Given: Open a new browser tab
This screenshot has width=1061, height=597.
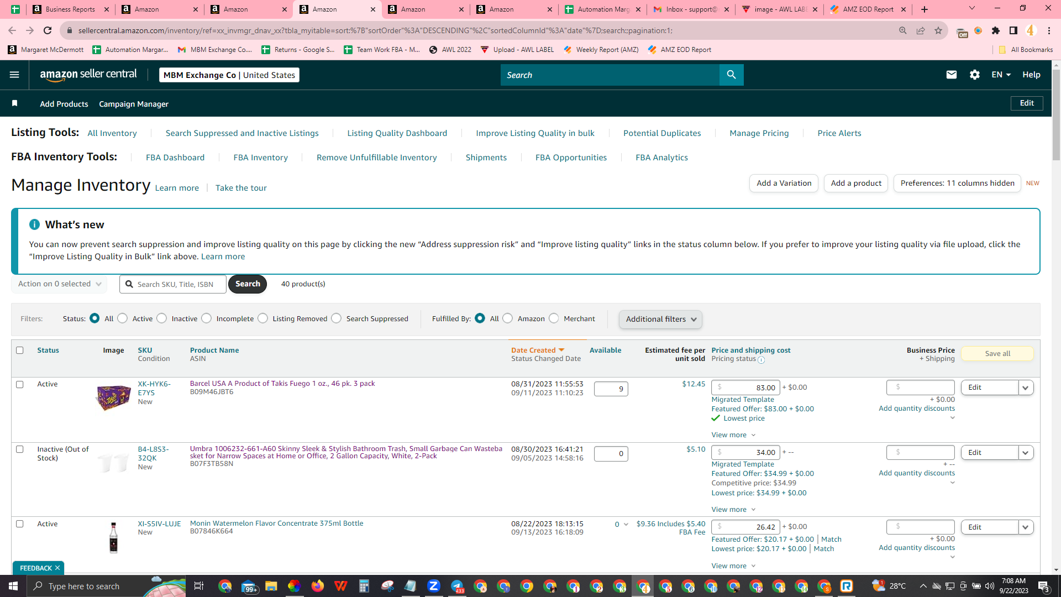Looking at the screenshot, I should click(925, 9).
